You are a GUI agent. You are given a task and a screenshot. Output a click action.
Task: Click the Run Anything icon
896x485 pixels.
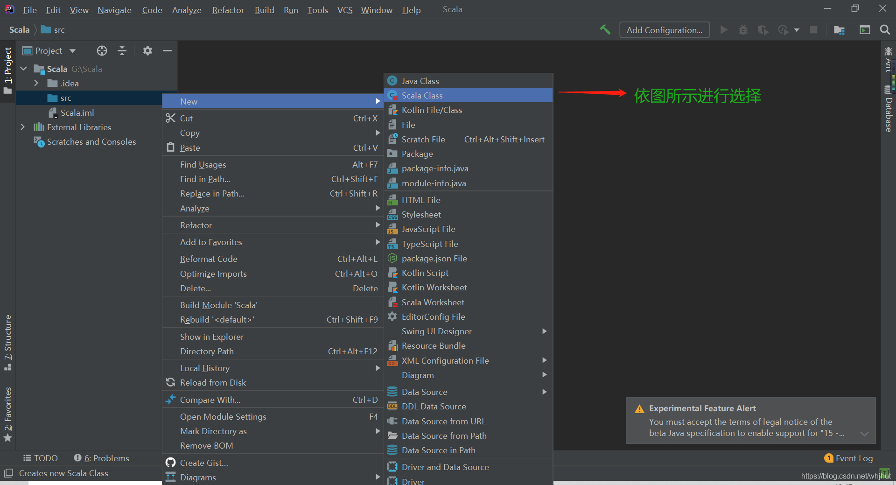[x=865, y=30]
